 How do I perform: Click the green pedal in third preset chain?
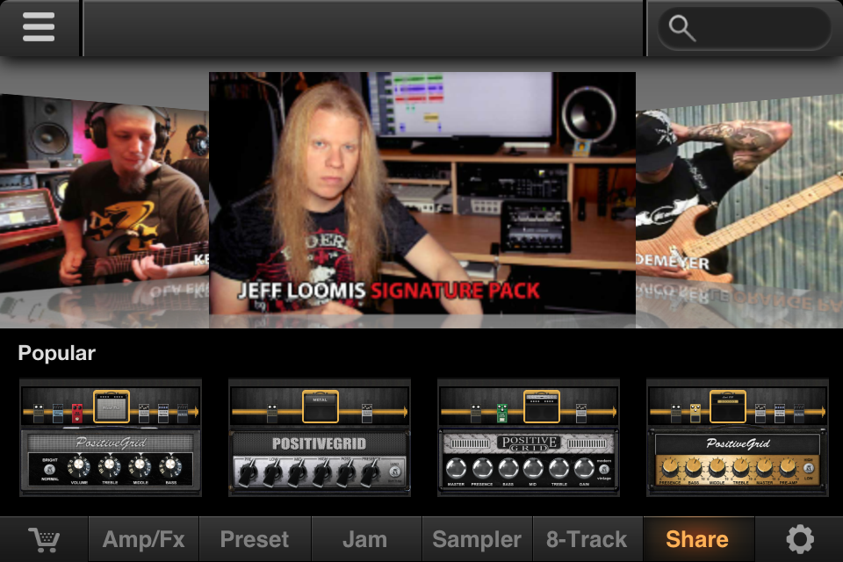point(501,413)
